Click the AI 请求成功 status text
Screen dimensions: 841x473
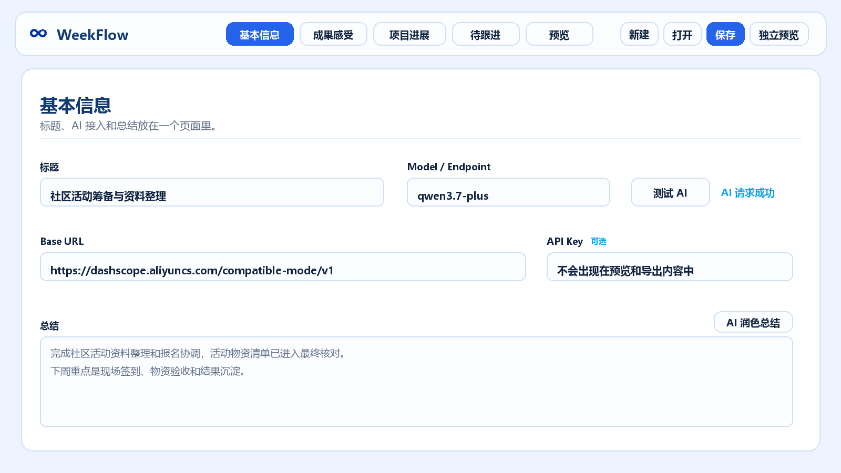(x=747, y=193)
